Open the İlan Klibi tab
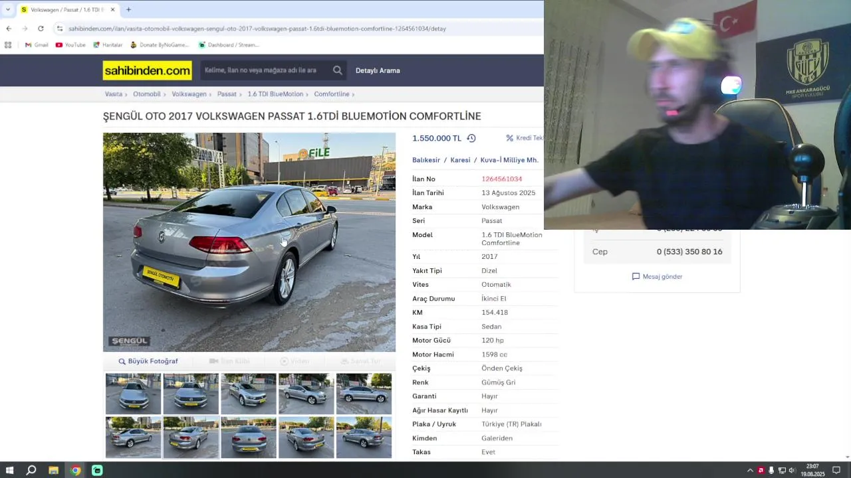Screen dimensions: 851x478 tap(229, 361)
